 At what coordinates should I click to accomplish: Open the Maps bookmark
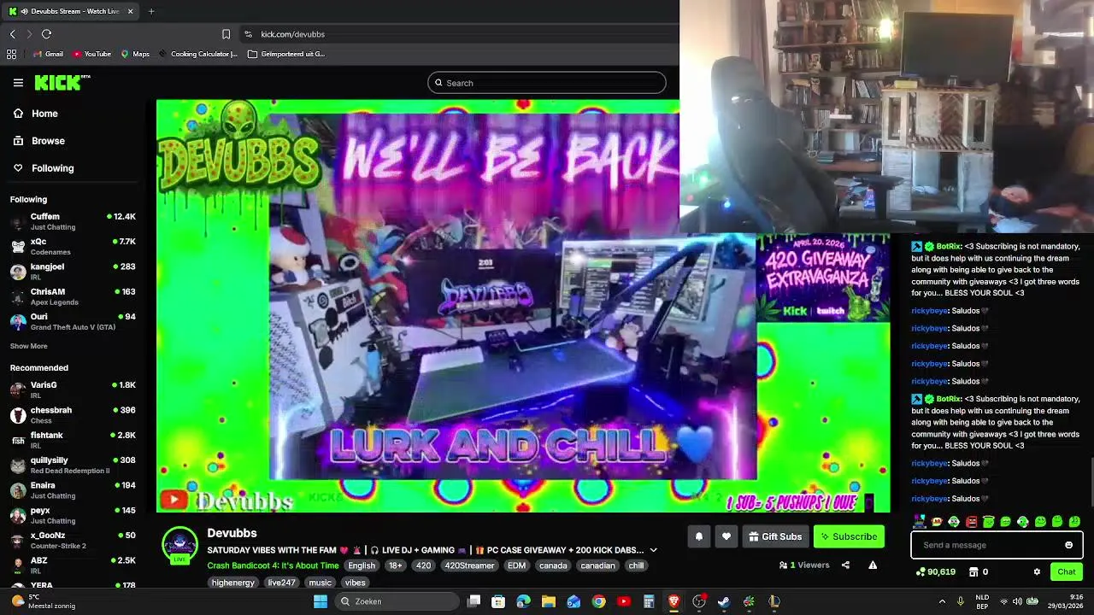[135, 54]
